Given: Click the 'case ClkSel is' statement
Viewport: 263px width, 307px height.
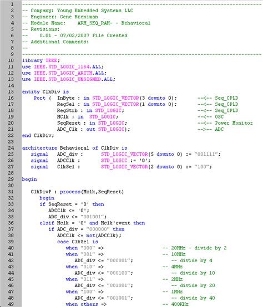Looking at the screenshot, I should coord(78,242).
